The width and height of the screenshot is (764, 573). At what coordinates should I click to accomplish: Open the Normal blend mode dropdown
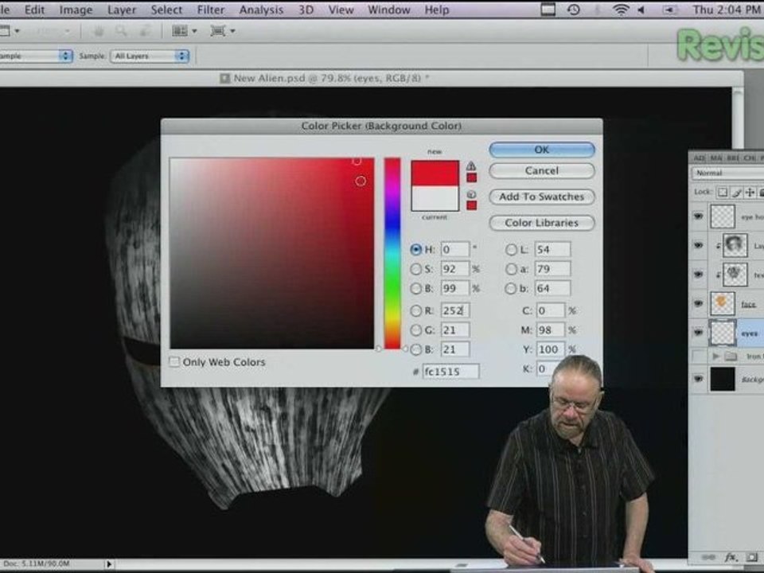(727, 173)
